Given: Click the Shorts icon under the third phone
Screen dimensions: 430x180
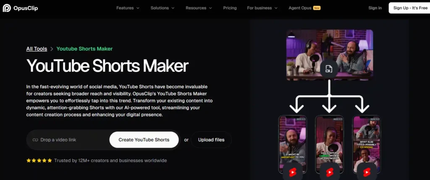Looking at the screenshot, I should 366,172.
